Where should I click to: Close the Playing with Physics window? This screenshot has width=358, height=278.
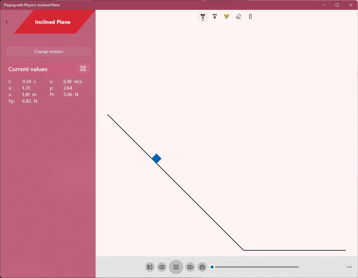tap(351, 5)
